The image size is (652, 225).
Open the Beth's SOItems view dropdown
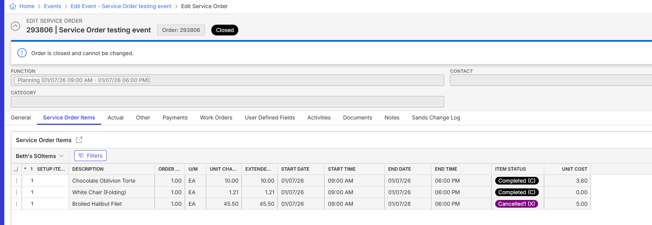pyautogui.click(x=40, y=156)
